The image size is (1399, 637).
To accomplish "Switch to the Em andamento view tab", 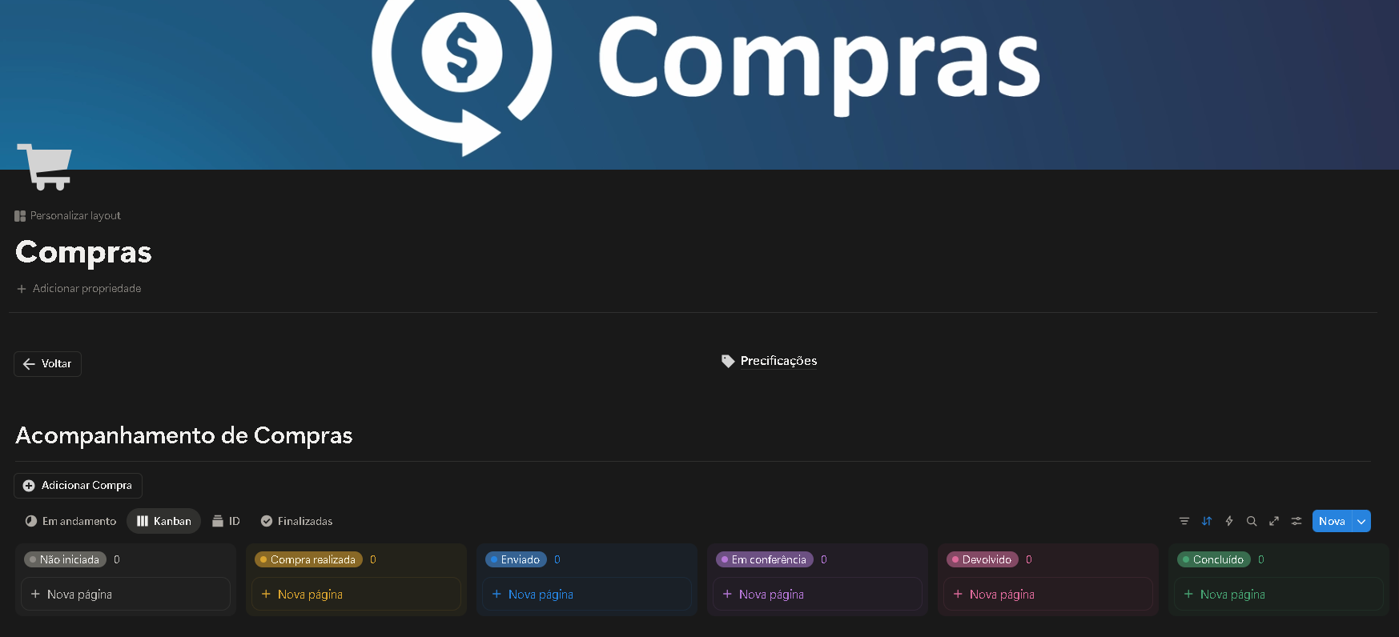I will pyautogui.click(x=70, y=521).
